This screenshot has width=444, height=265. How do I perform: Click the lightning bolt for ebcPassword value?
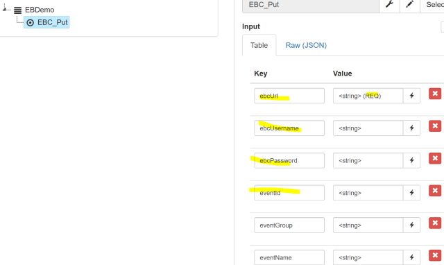click(x=411, y=160)
